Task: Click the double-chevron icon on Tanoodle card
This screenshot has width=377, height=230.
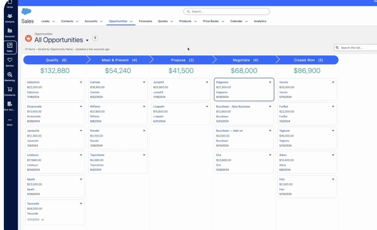Action: tap(42, 220)
